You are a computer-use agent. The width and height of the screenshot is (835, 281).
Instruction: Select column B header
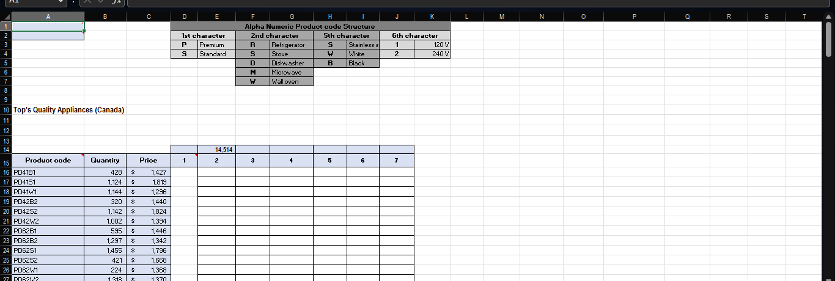click(x=105, y=16)
